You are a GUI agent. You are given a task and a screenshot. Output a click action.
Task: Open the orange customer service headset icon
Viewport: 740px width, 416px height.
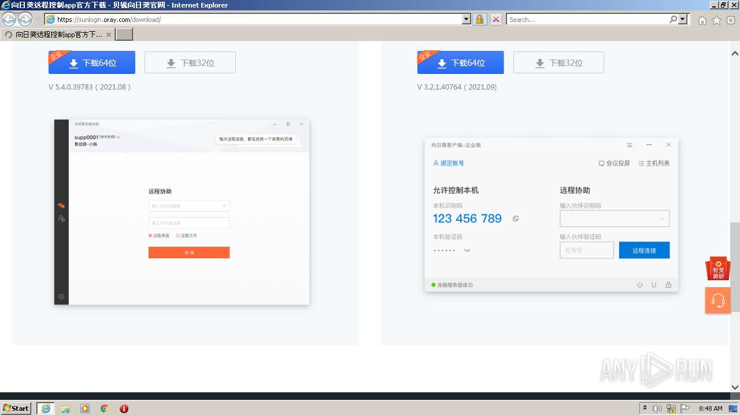718,300
